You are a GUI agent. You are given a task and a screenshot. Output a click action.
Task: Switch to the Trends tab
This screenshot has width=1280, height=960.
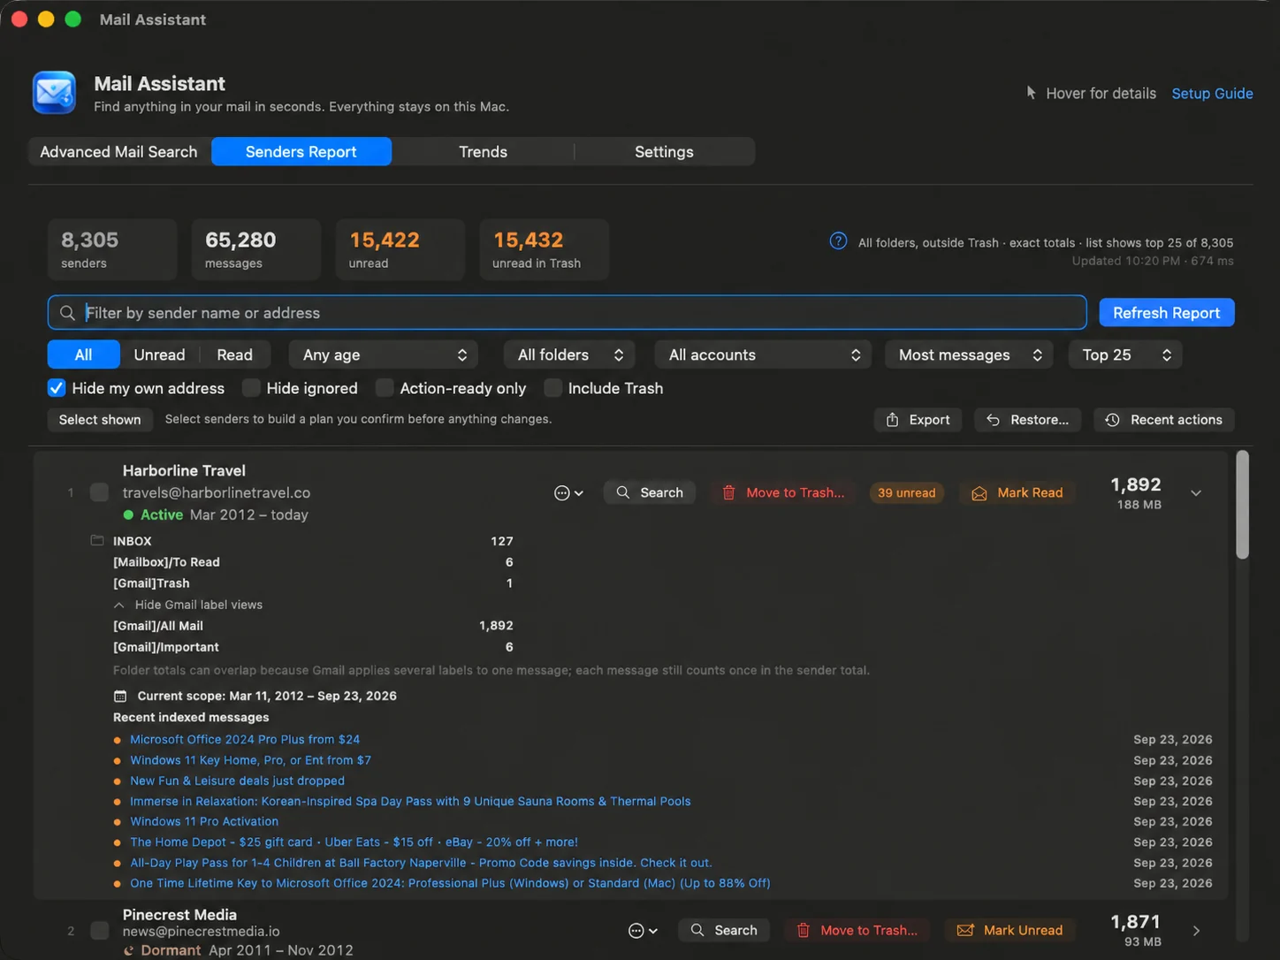point(483,151)
